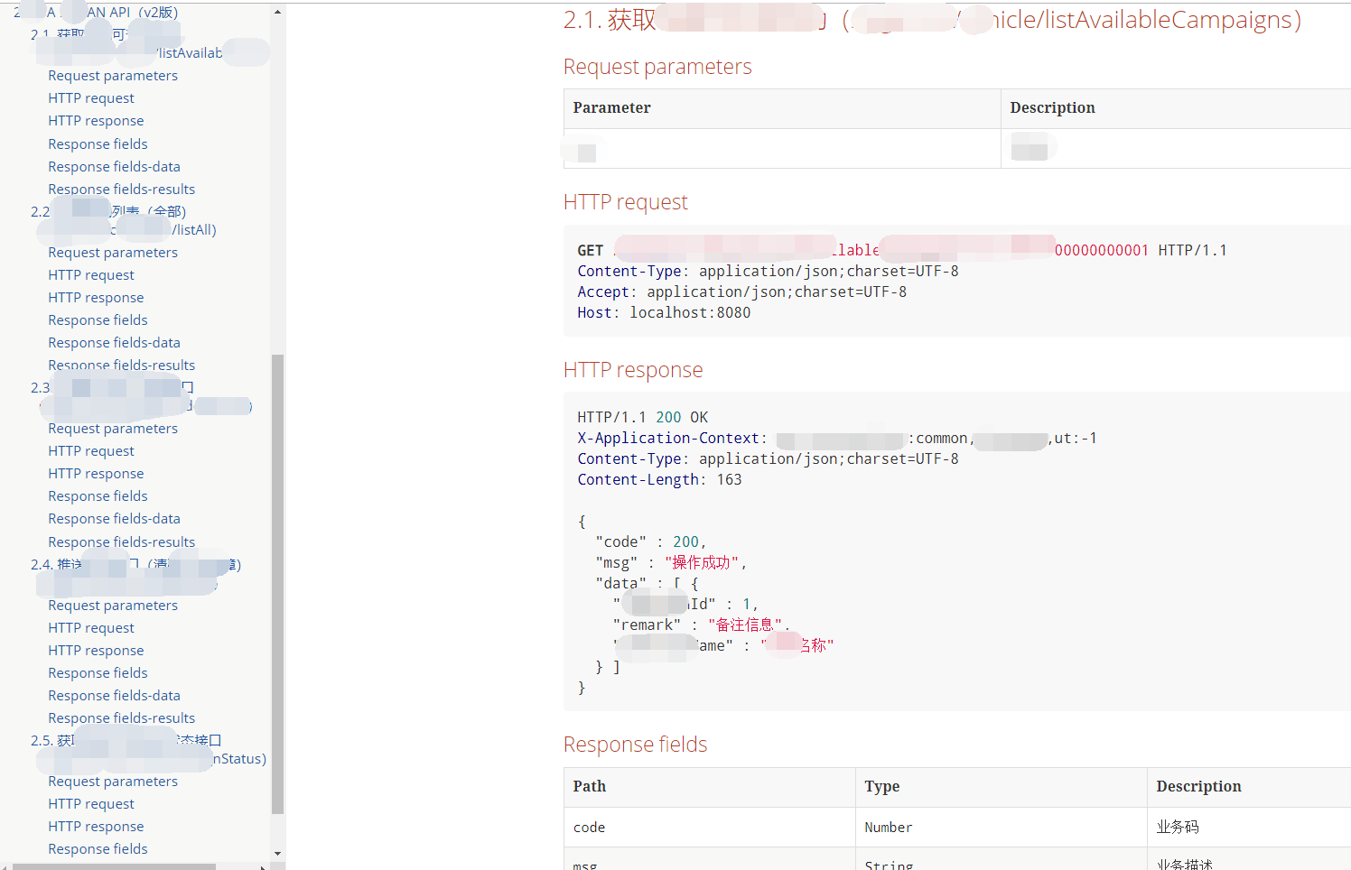
Task: Open Response fields under sidebar section 2.1
Action: point(98,144)
